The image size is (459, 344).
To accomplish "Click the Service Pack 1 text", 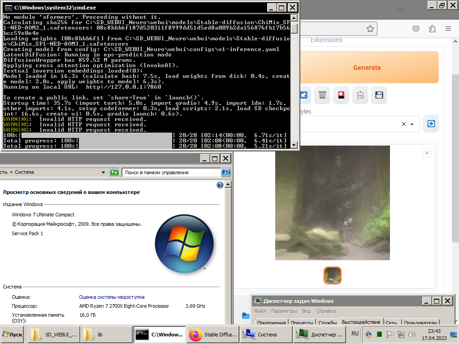I will pos(27,233).
